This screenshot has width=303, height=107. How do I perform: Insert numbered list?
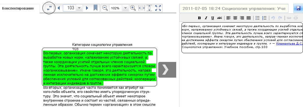click(264, 18)
